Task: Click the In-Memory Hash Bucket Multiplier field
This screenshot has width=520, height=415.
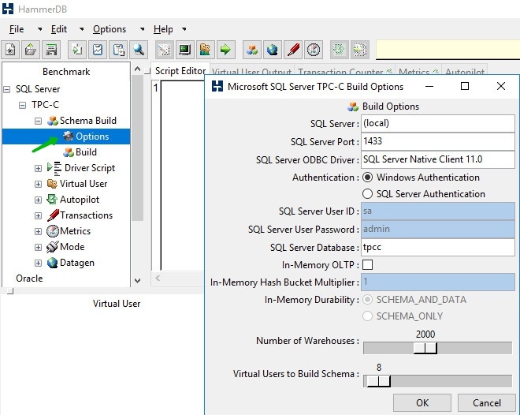Action: (438, 282)
